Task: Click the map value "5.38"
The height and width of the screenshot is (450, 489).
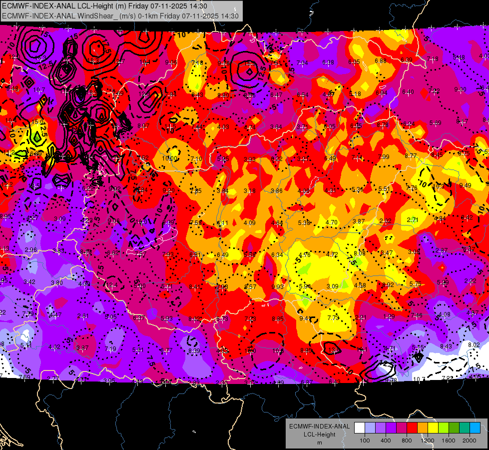Action: pos(304,222)
